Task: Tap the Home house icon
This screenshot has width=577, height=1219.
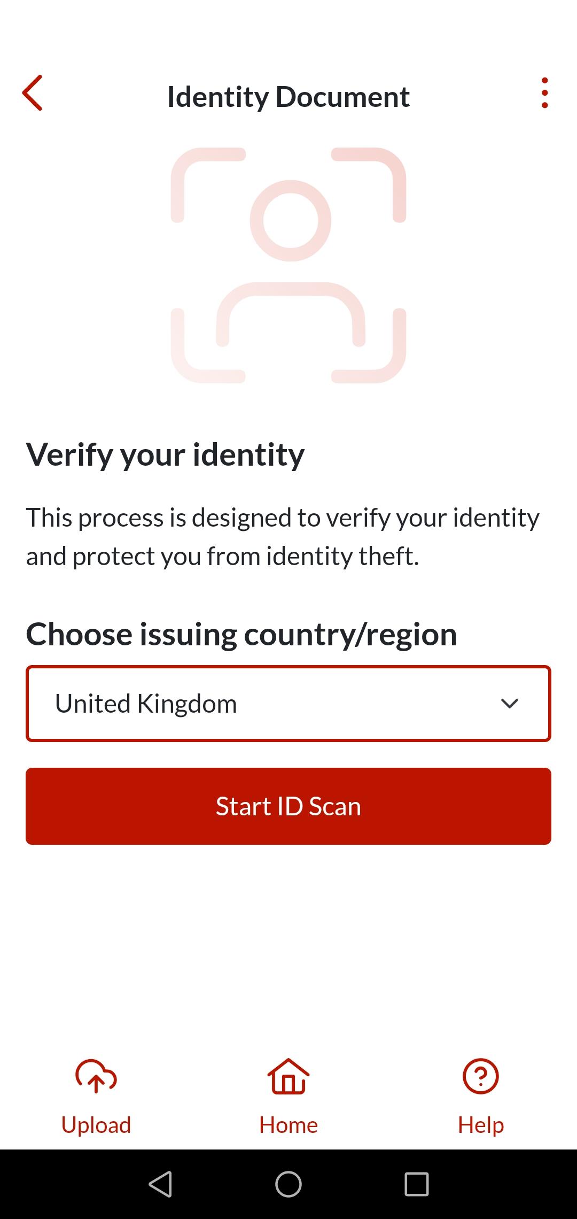Action: pyautogui.click(x=288, y=1076)
